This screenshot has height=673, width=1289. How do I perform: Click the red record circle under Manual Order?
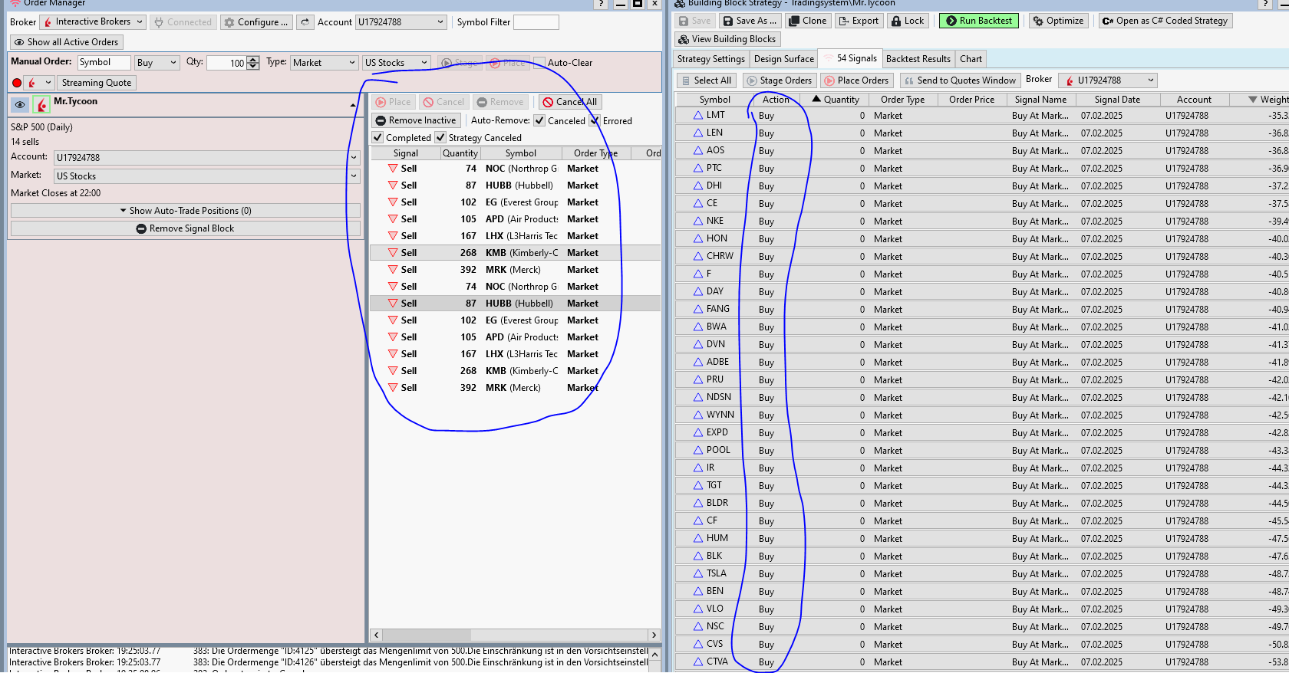17,83
